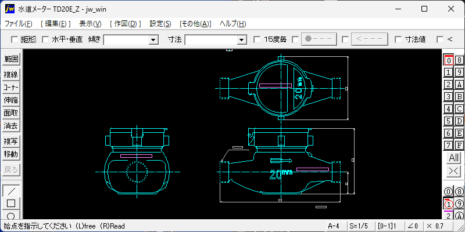Click the × 0.7 zoom status button

pyautogui.click(x=437, y=226)
